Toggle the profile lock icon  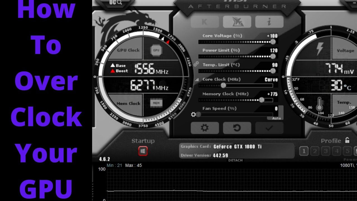pos(347,140)
